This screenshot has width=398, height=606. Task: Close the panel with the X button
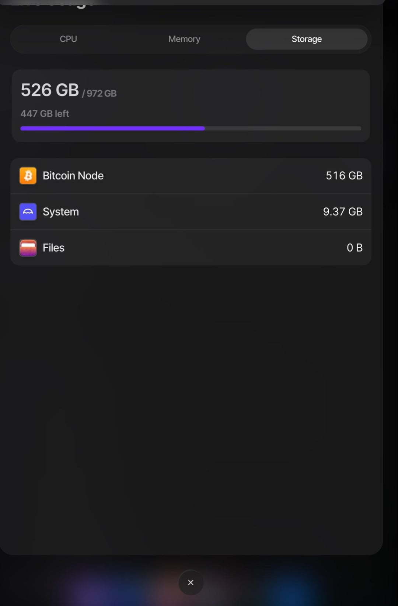[191, 582]
